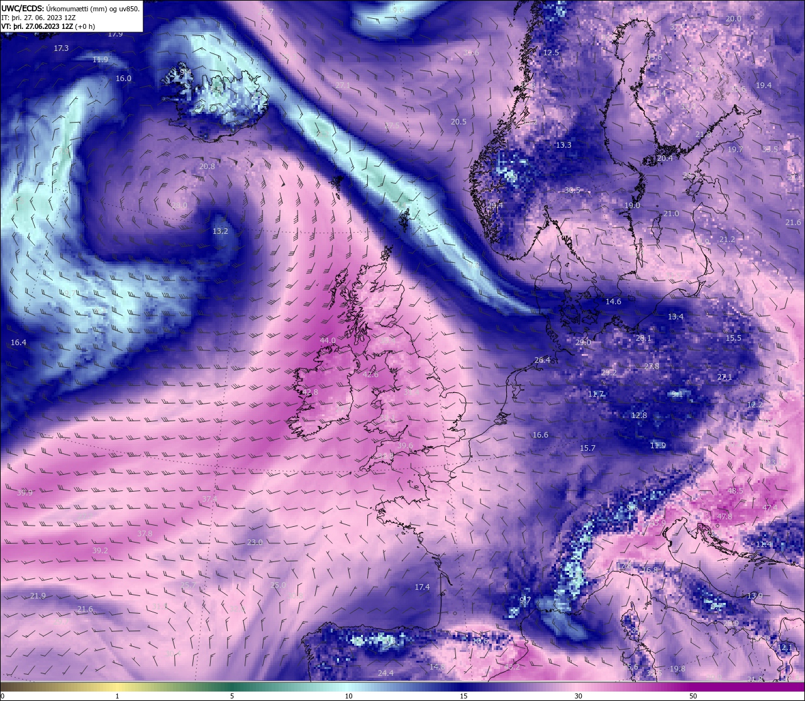Click the value 21.9 on the Atlantic
Screen dimensions: 805x701
[38, 595]
